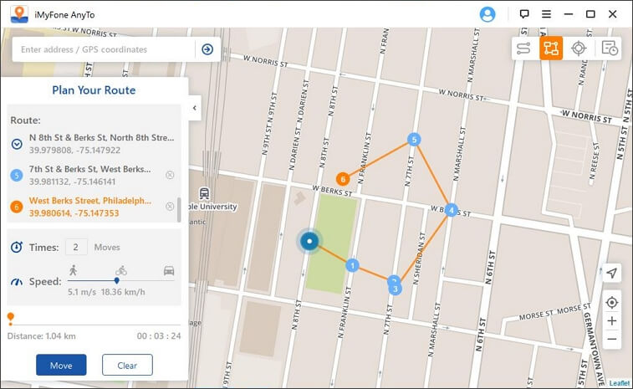Expand the N 8th St & Berks St entry
The image size is (633, 389).
17,144
